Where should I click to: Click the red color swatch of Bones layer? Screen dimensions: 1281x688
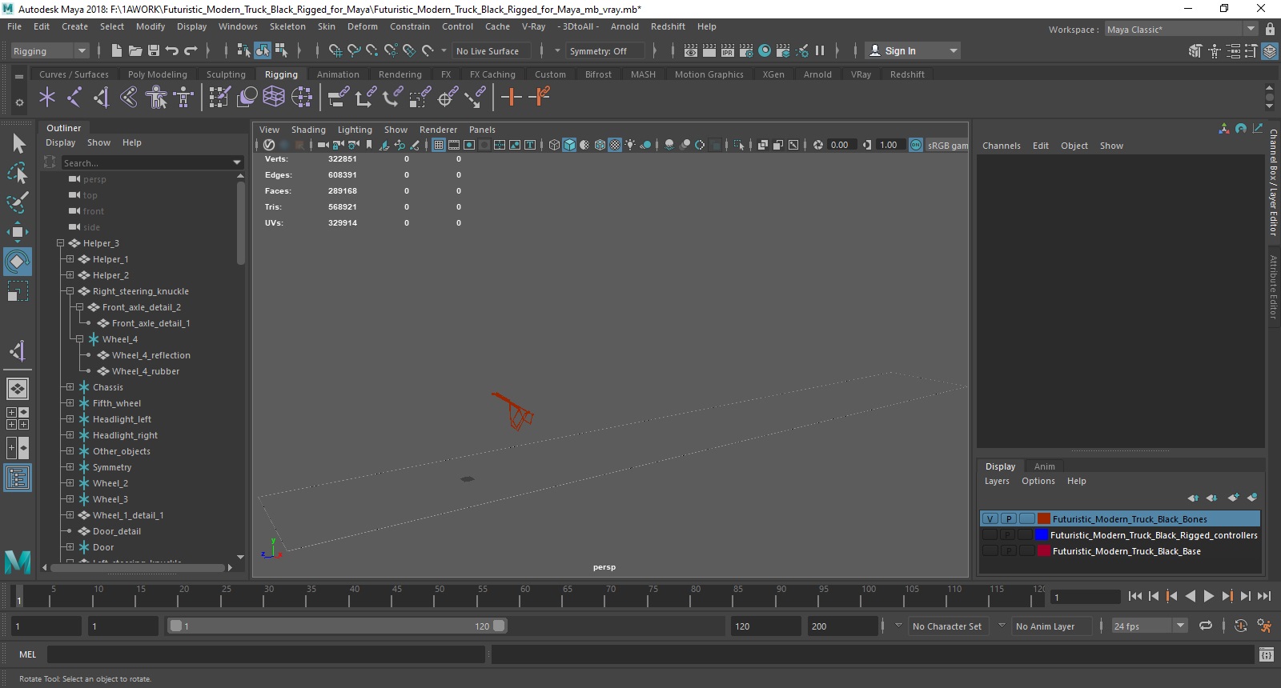[x=1044, y=519]
